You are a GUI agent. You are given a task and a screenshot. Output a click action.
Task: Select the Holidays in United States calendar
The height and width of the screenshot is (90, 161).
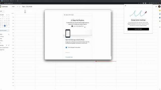point(4,48)
